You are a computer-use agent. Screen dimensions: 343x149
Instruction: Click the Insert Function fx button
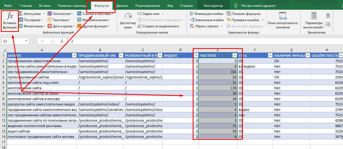[x=10, y=21]
